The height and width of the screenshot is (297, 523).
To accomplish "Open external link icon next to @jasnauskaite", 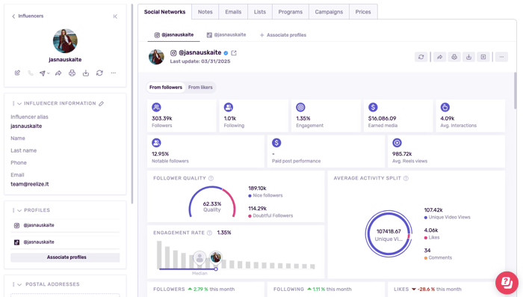I will [x=234, y=53].
